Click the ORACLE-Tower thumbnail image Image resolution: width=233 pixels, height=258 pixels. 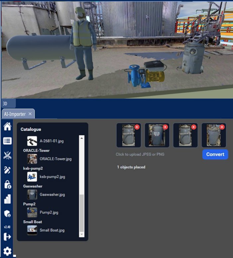point(32,159)
